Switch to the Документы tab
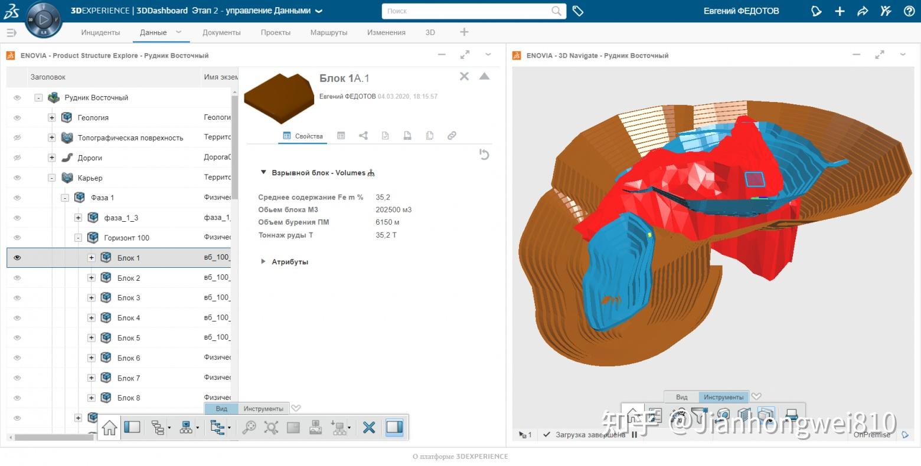The height and width of the screenshot is (466, 921). pos(221,32)
